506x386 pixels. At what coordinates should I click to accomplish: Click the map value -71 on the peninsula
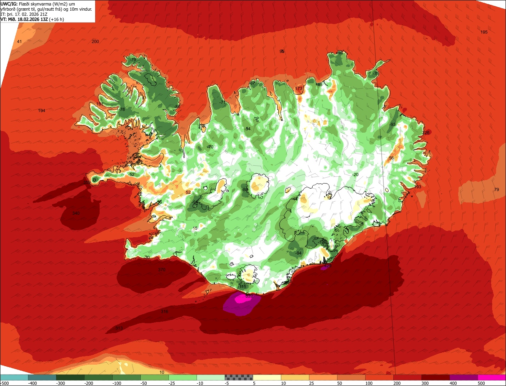pyautogui.click(x=223, y=102)
